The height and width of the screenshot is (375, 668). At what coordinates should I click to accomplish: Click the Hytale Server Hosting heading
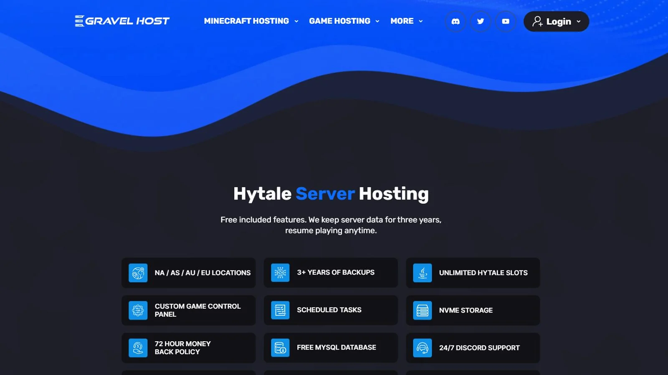(331, 194)
